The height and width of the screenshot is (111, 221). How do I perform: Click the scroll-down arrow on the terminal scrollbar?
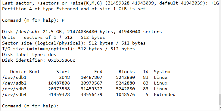coord(220,108)
